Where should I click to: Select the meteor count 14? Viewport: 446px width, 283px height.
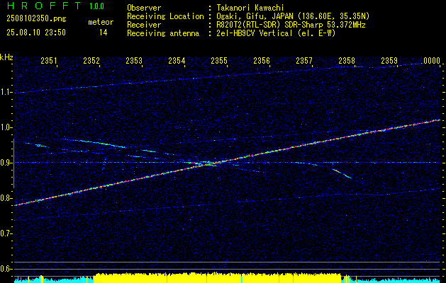click(x=104, y=33)
